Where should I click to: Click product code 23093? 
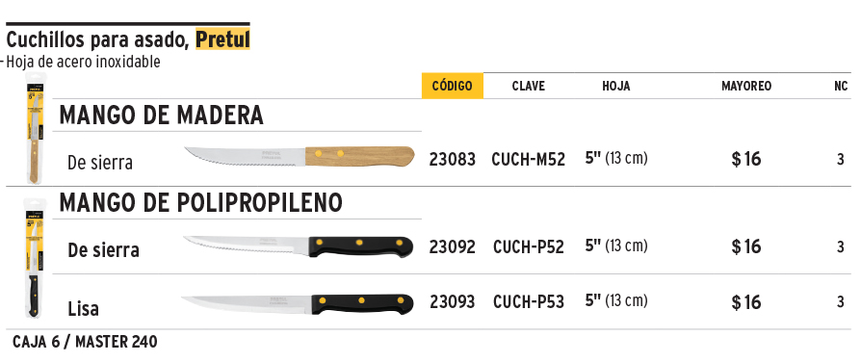[x=453, y=302]
